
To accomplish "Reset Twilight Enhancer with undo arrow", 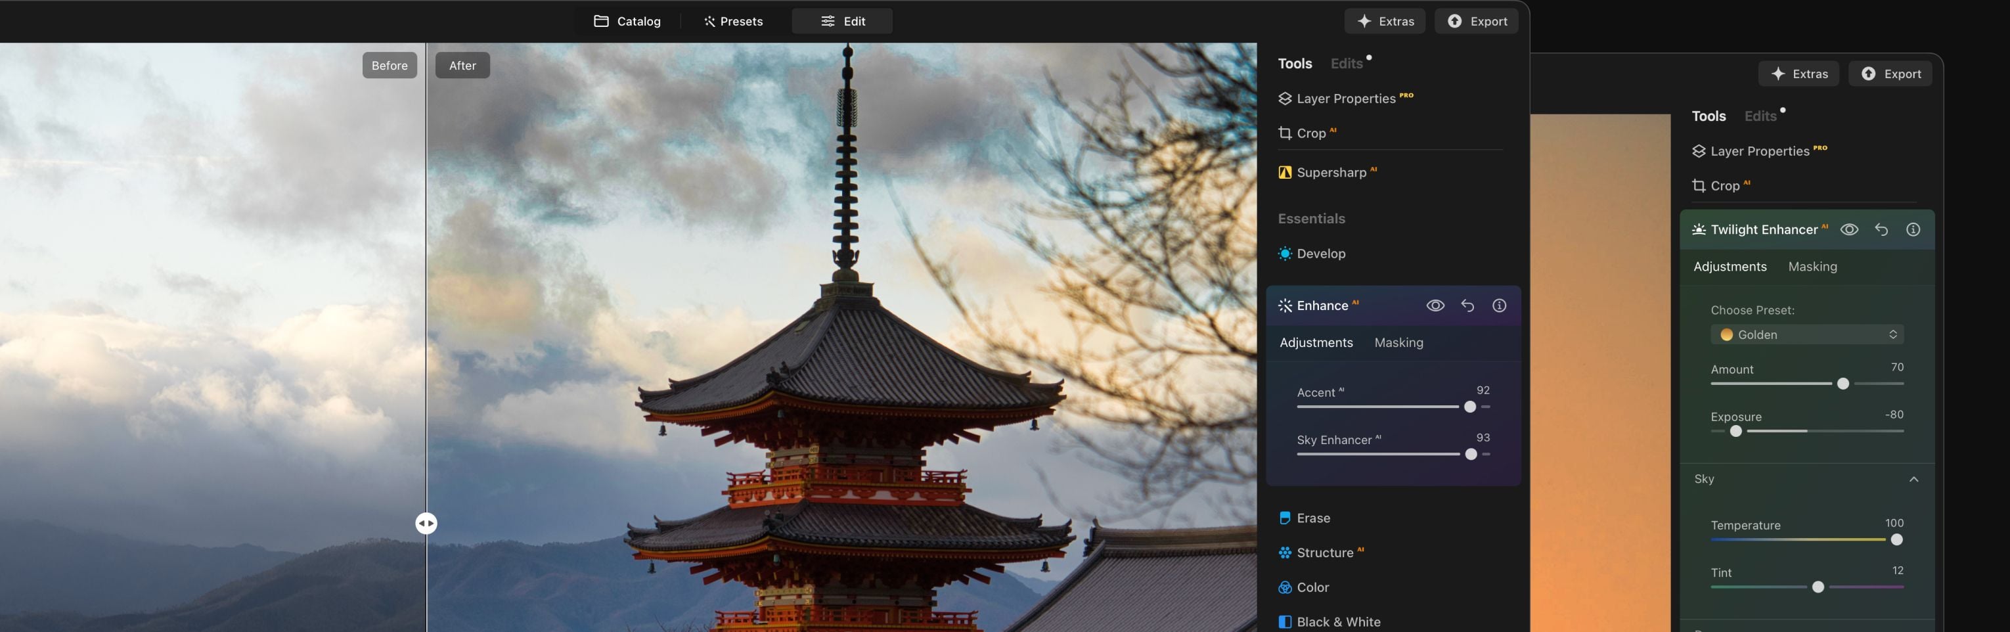I will [x=1881, y=229].
